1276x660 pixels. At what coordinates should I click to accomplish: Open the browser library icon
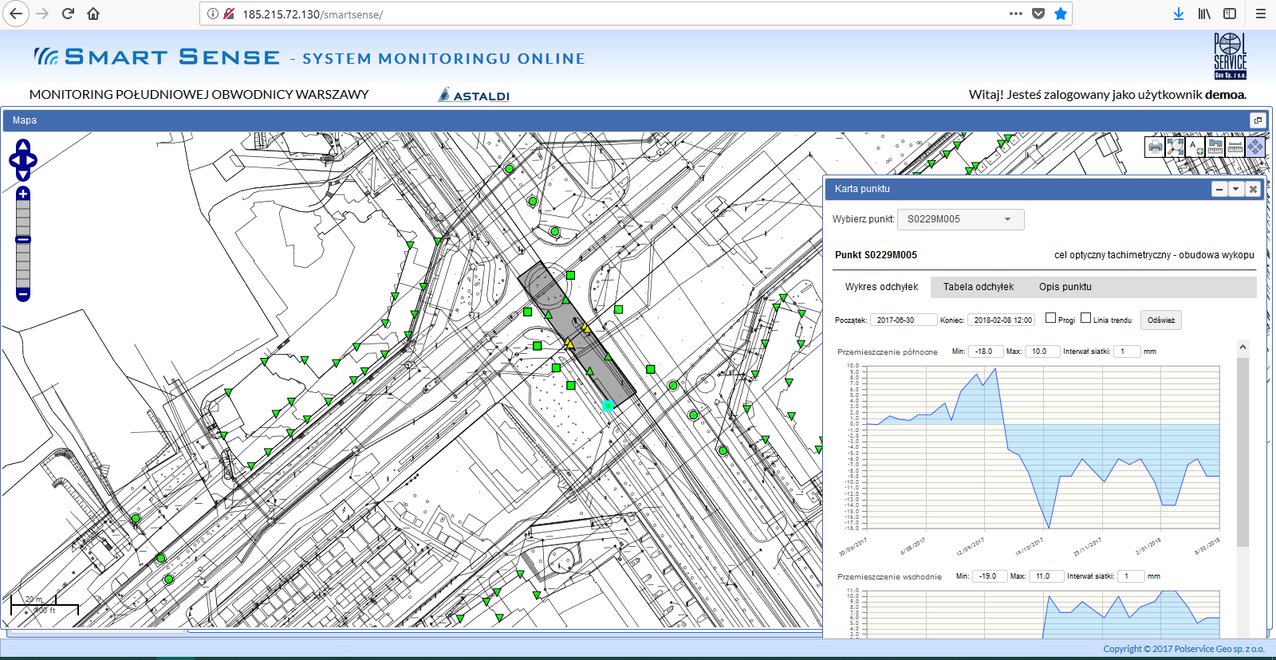[x=1204, y=14]
